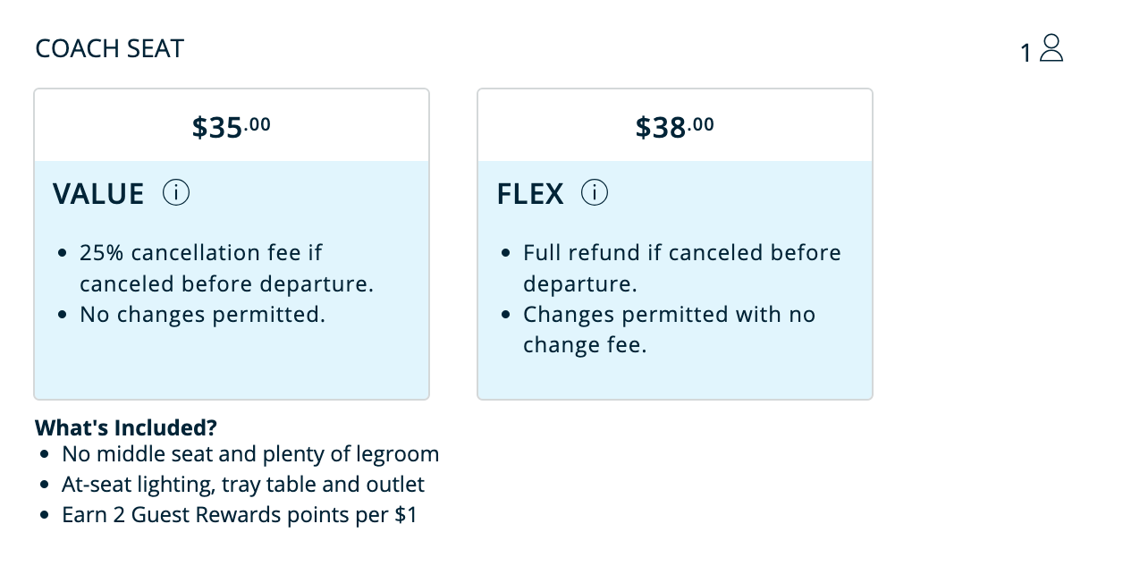
Task: Click the "No changes permitted" line
Action: [202, 315]
